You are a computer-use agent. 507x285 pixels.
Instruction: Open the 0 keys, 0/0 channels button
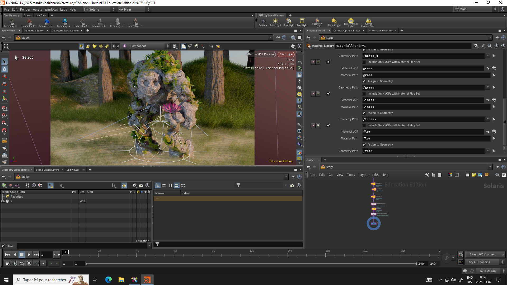click(x=485, y=255)
